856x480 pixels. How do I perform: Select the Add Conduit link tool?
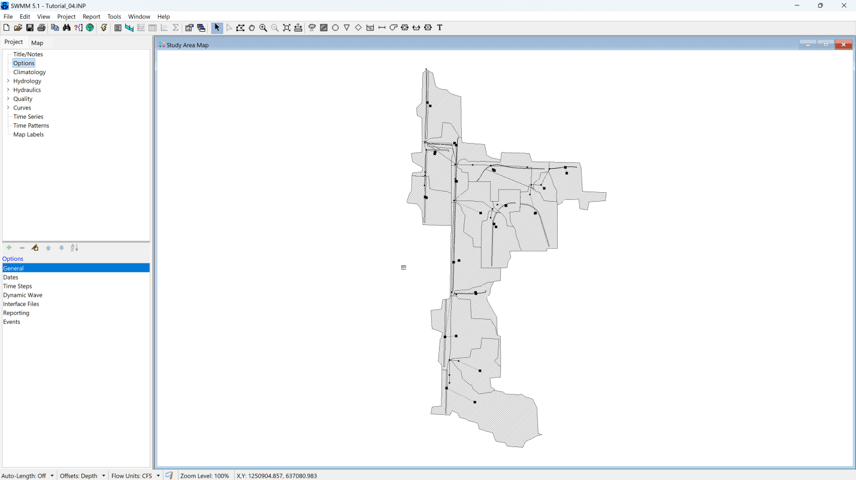(382, 28)
